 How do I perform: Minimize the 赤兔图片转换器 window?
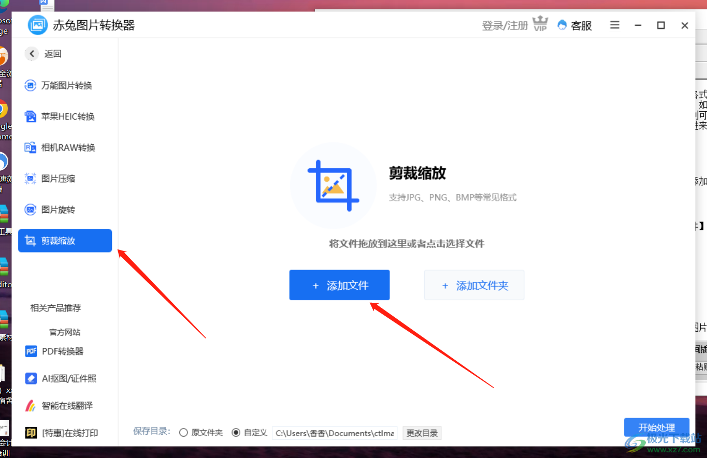pyautogui.click(x=638, y=25)
